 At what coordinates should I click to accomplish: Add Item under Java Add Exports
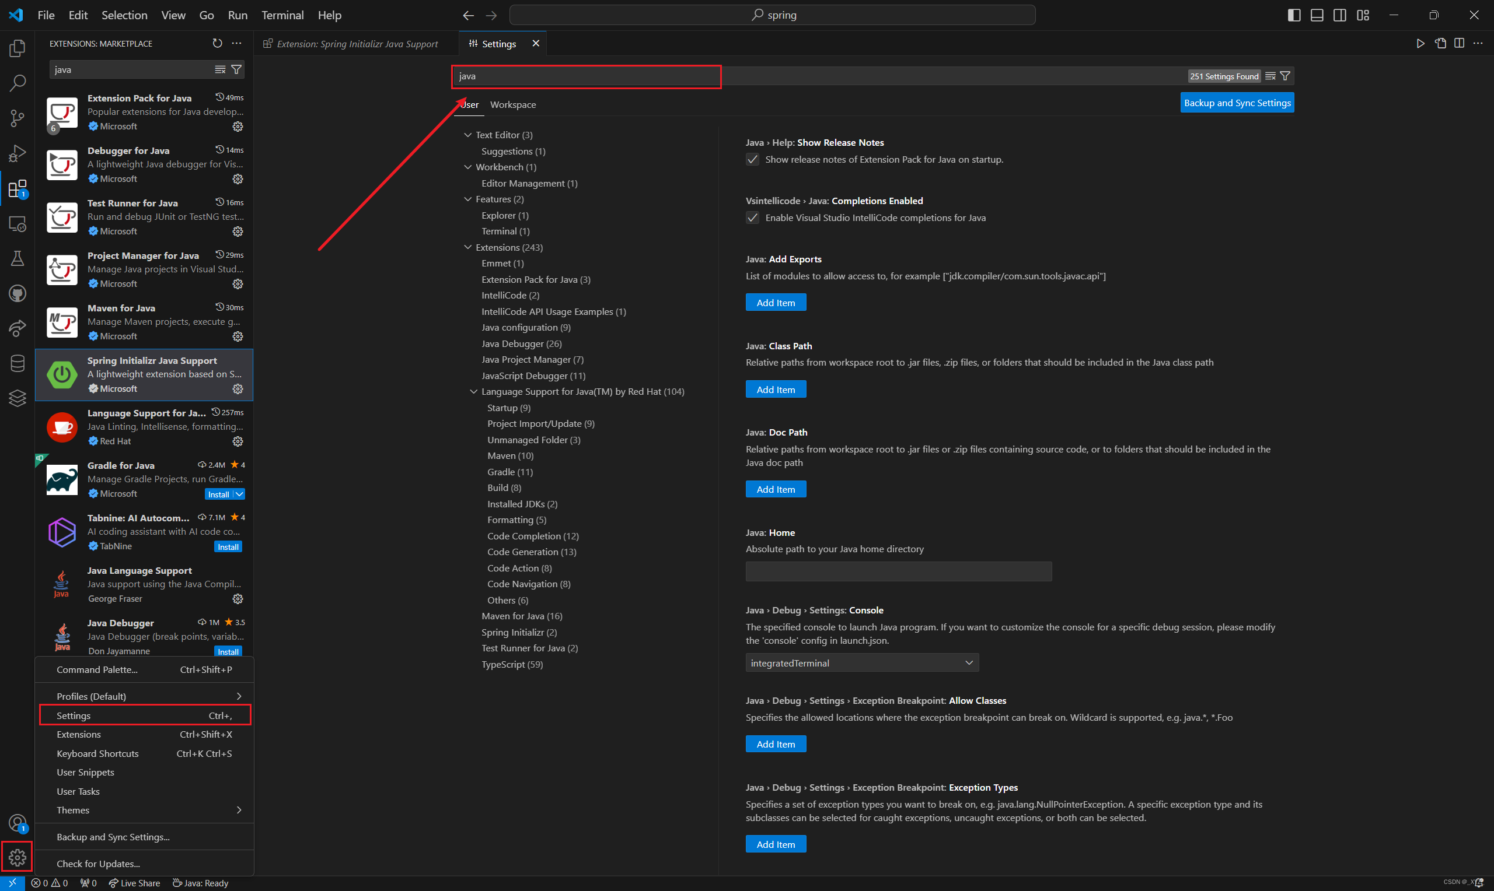pos(776,303)
